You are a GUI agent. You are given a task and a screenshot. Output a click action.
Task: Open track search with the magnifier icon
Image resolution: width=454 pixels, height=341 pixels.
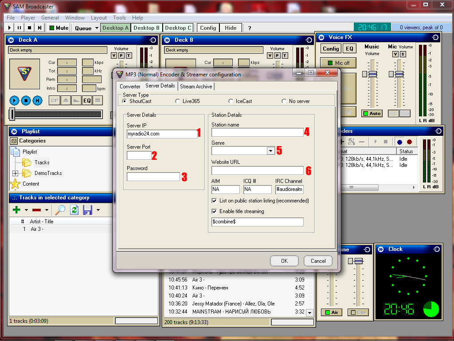coord(60,210)
